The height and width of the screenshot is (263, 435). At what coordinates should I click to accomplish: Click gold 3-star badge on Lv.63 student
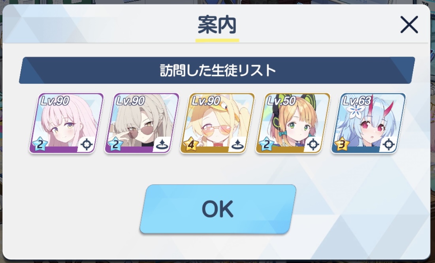click(342, 144)
